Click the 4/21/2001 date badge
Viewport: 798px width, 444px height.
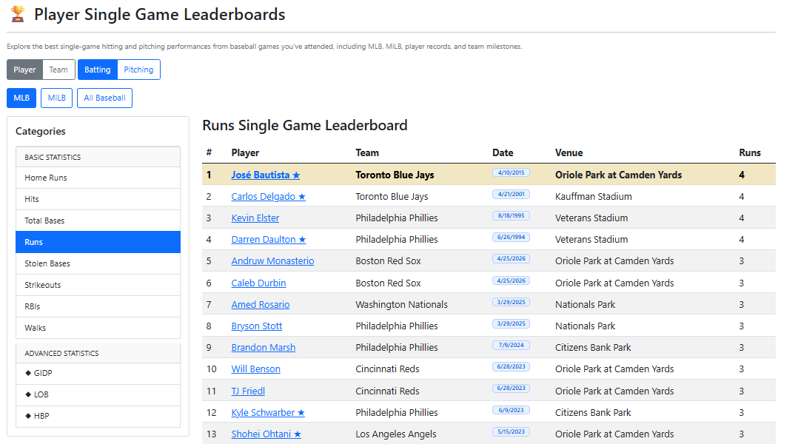511,194
